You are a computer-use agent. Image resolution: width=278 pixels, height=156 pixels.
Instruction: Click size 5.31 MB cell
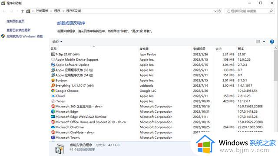(228, 54)
